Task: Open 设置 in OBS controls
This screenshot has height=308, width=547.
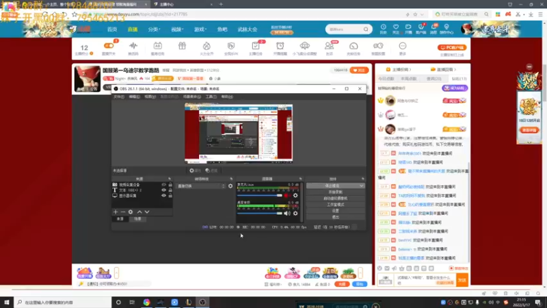Action: [335, 211]
